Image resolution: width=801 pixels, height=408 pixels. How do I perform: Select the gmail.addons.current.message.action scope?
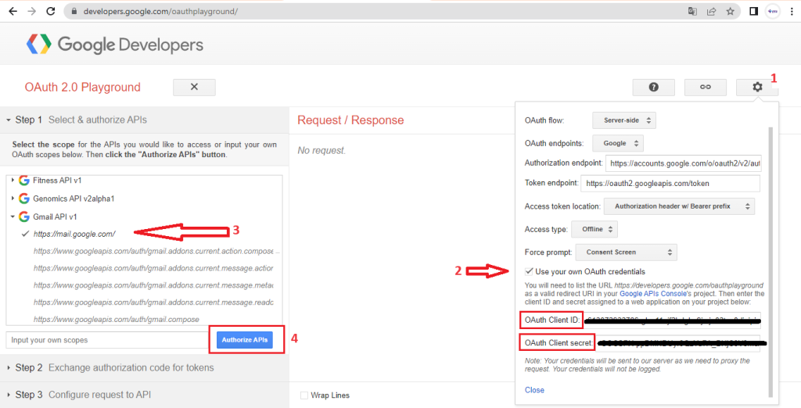click(x=153, y=268)
